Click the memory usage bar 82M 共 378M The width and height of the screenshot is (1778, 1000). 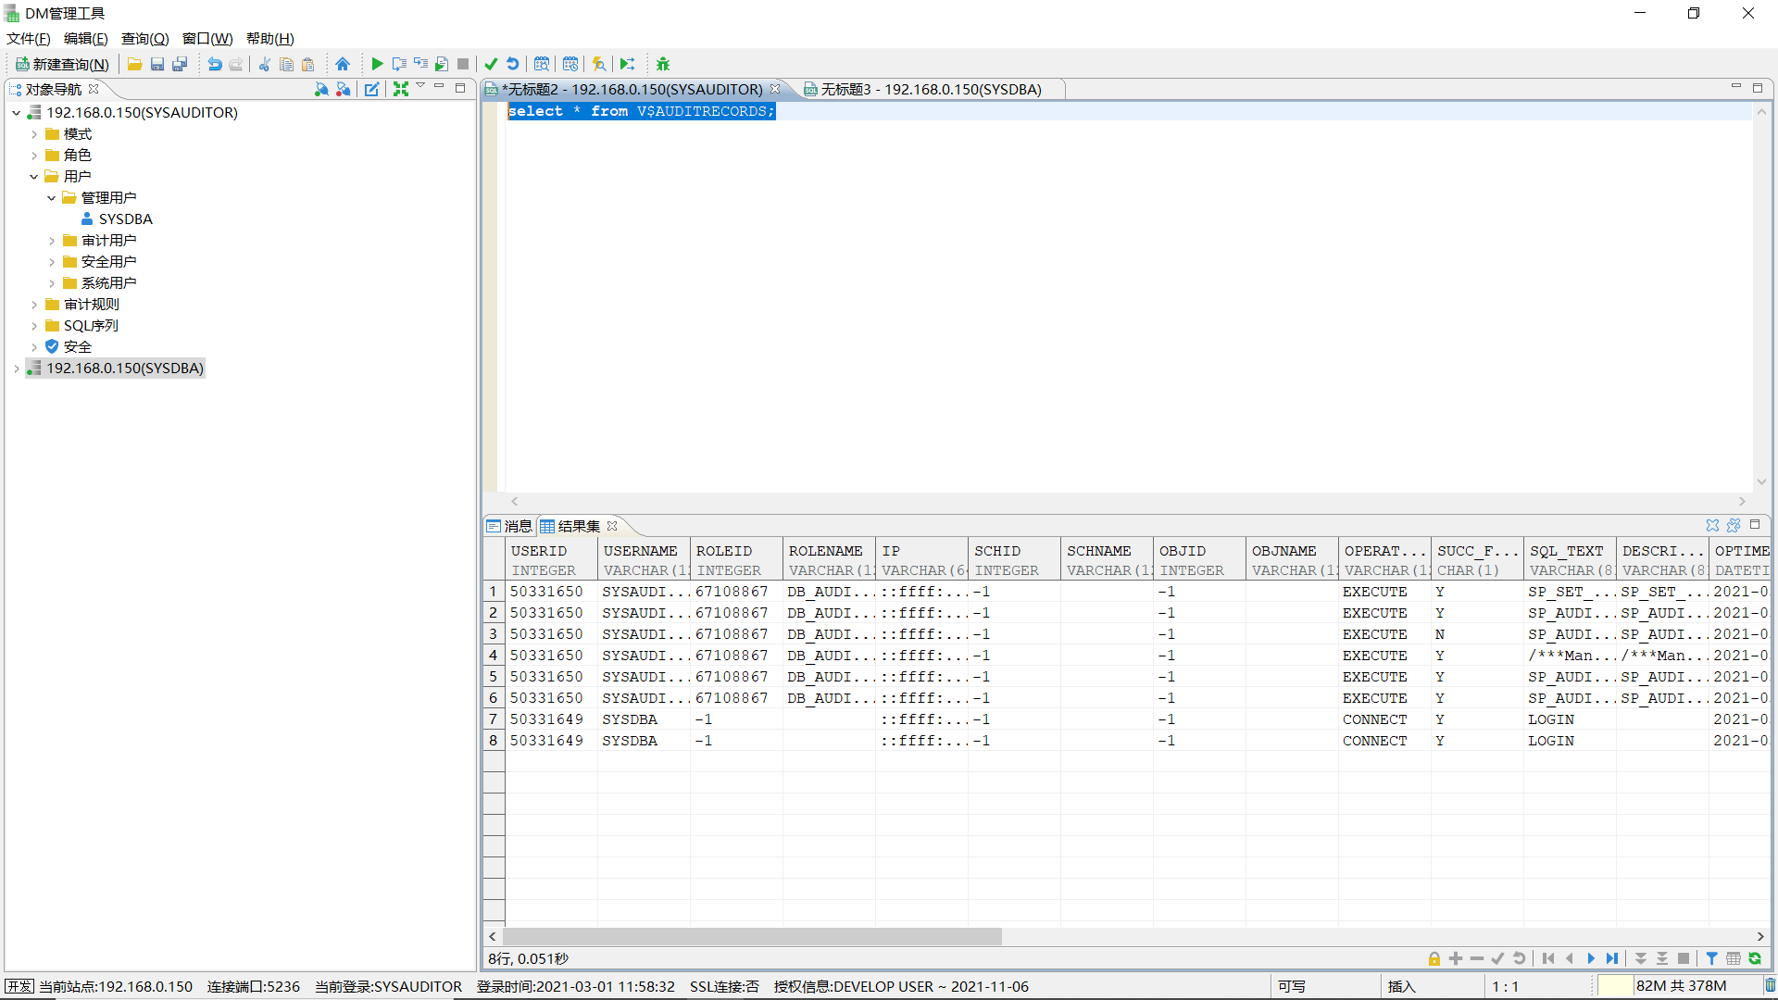(x=1681, y=986)
